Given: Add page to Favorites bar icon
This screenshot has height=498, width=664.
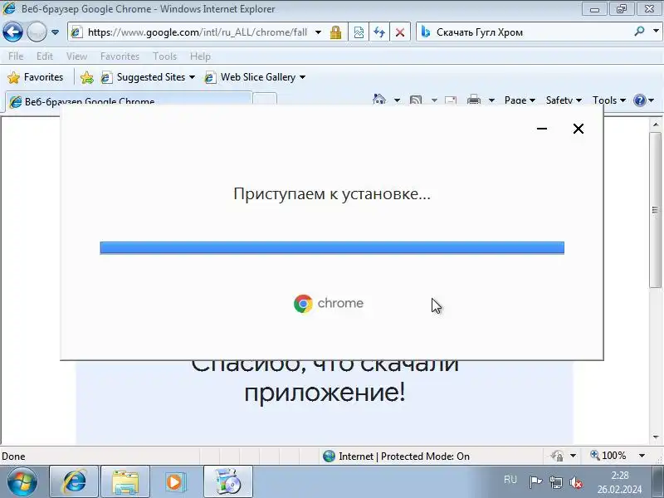Looking at the screenshot, I should 86,77.
